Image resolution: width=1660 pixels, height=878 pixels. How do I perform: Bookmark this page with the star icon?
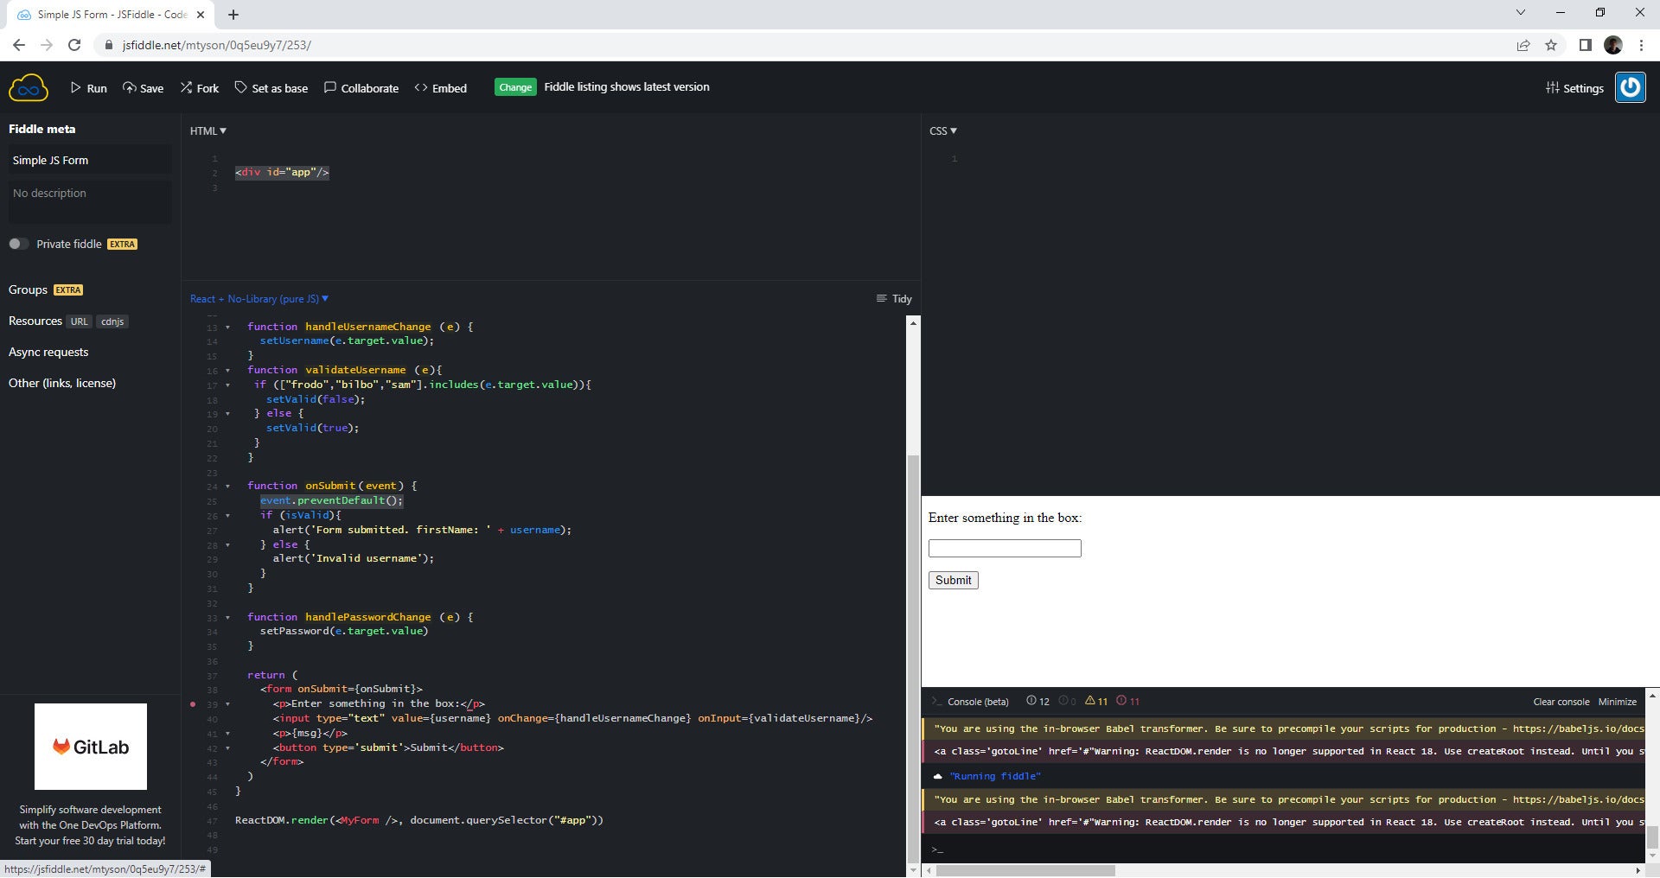point(1551,45)
